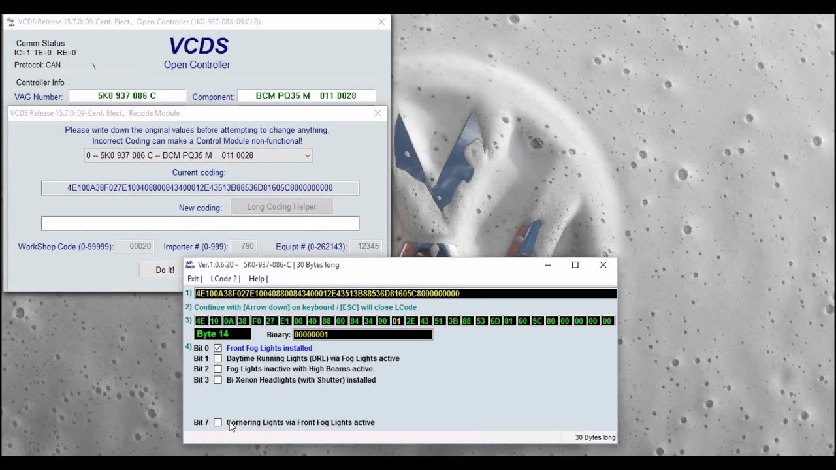Image resolution: width=836 pixels, height=470 pixels.
Task: Close the VCDS Open Controller window
Action: click(381, 22)
